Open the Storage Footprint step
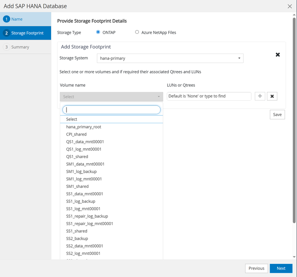 tap(27, 33)
